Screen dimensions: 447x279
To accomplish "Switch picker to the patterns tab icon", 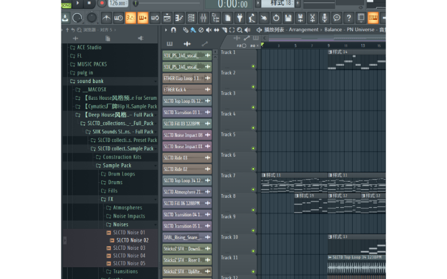I will [x=169, y=44].
